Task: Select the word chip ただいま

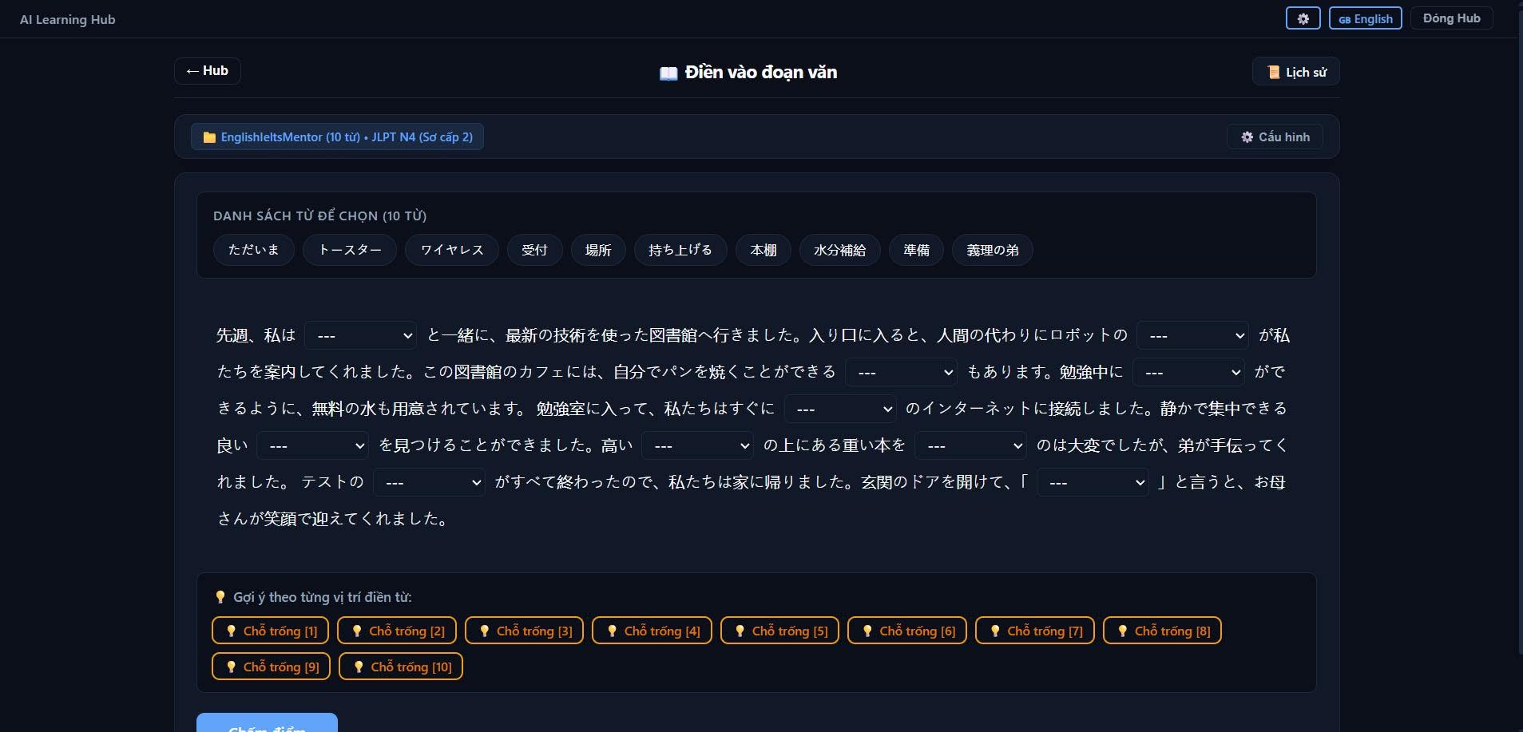Action: tap(254, 250)
